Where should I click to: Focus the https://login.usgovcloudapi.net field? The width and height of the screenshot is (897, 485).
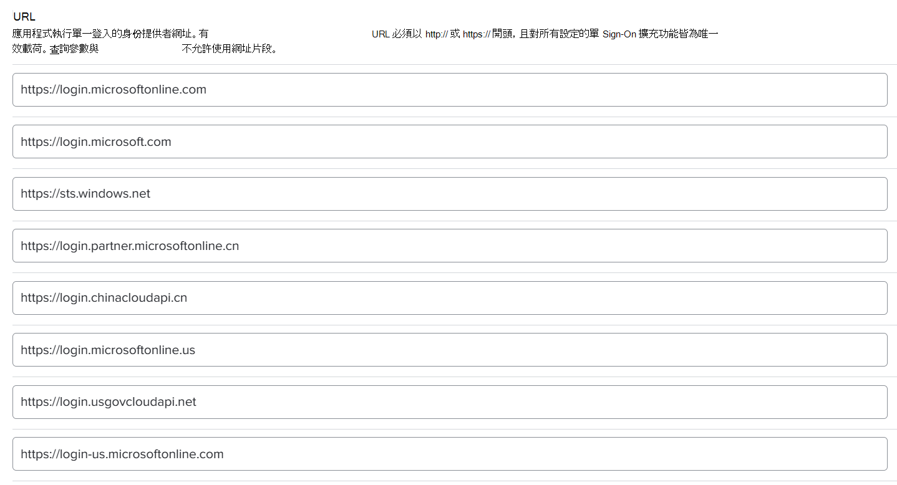click(x=450, y=402)
